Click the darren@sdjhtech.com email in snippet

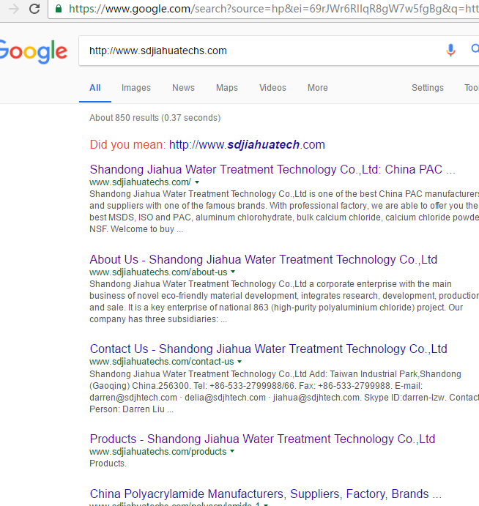coord(133,398)
